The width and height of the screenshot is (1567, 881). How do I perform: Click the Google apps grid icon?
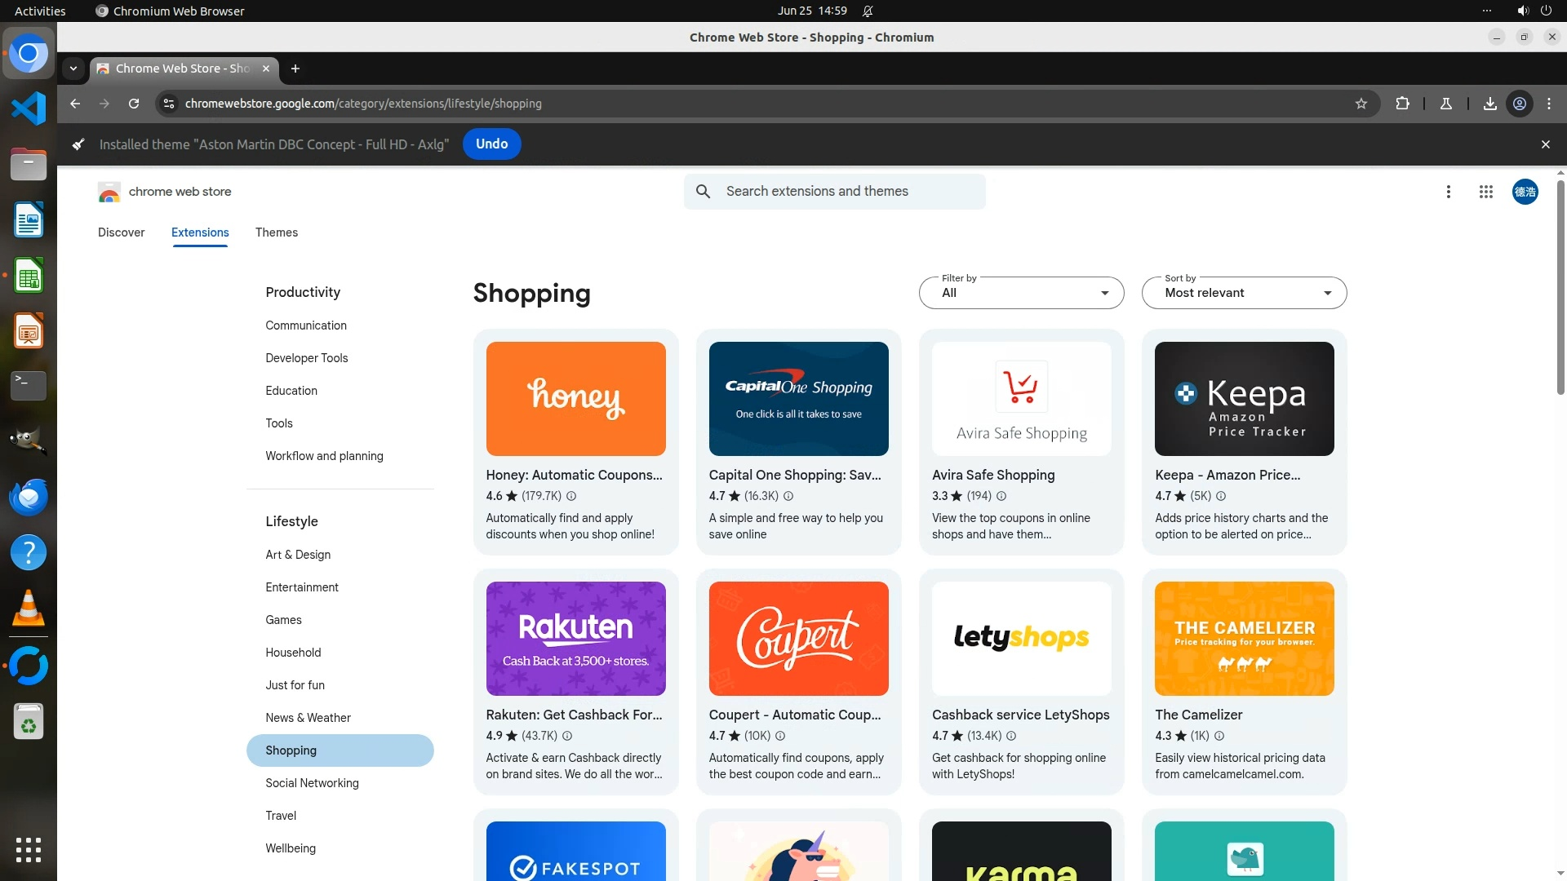click(1485, 192)
